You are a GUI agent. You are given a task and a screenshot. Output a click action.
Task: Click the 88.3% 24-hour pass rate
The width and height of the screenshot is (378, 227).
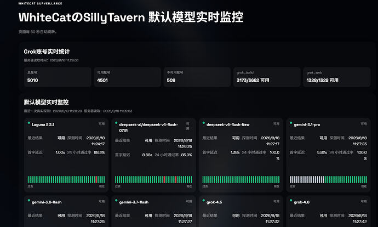[x=99, y=152]
